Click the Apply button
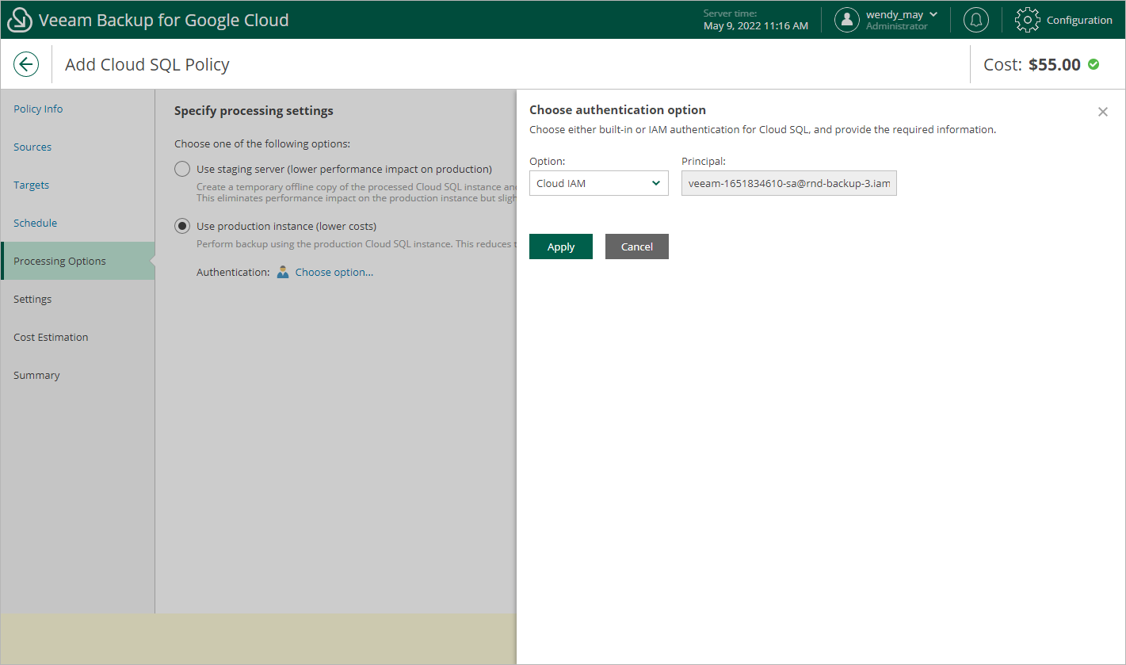This screenshot has width=1126, height=665. pos(561,247)
